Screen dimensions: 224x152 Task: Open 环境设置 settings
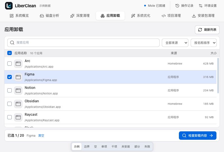[208, 6]
